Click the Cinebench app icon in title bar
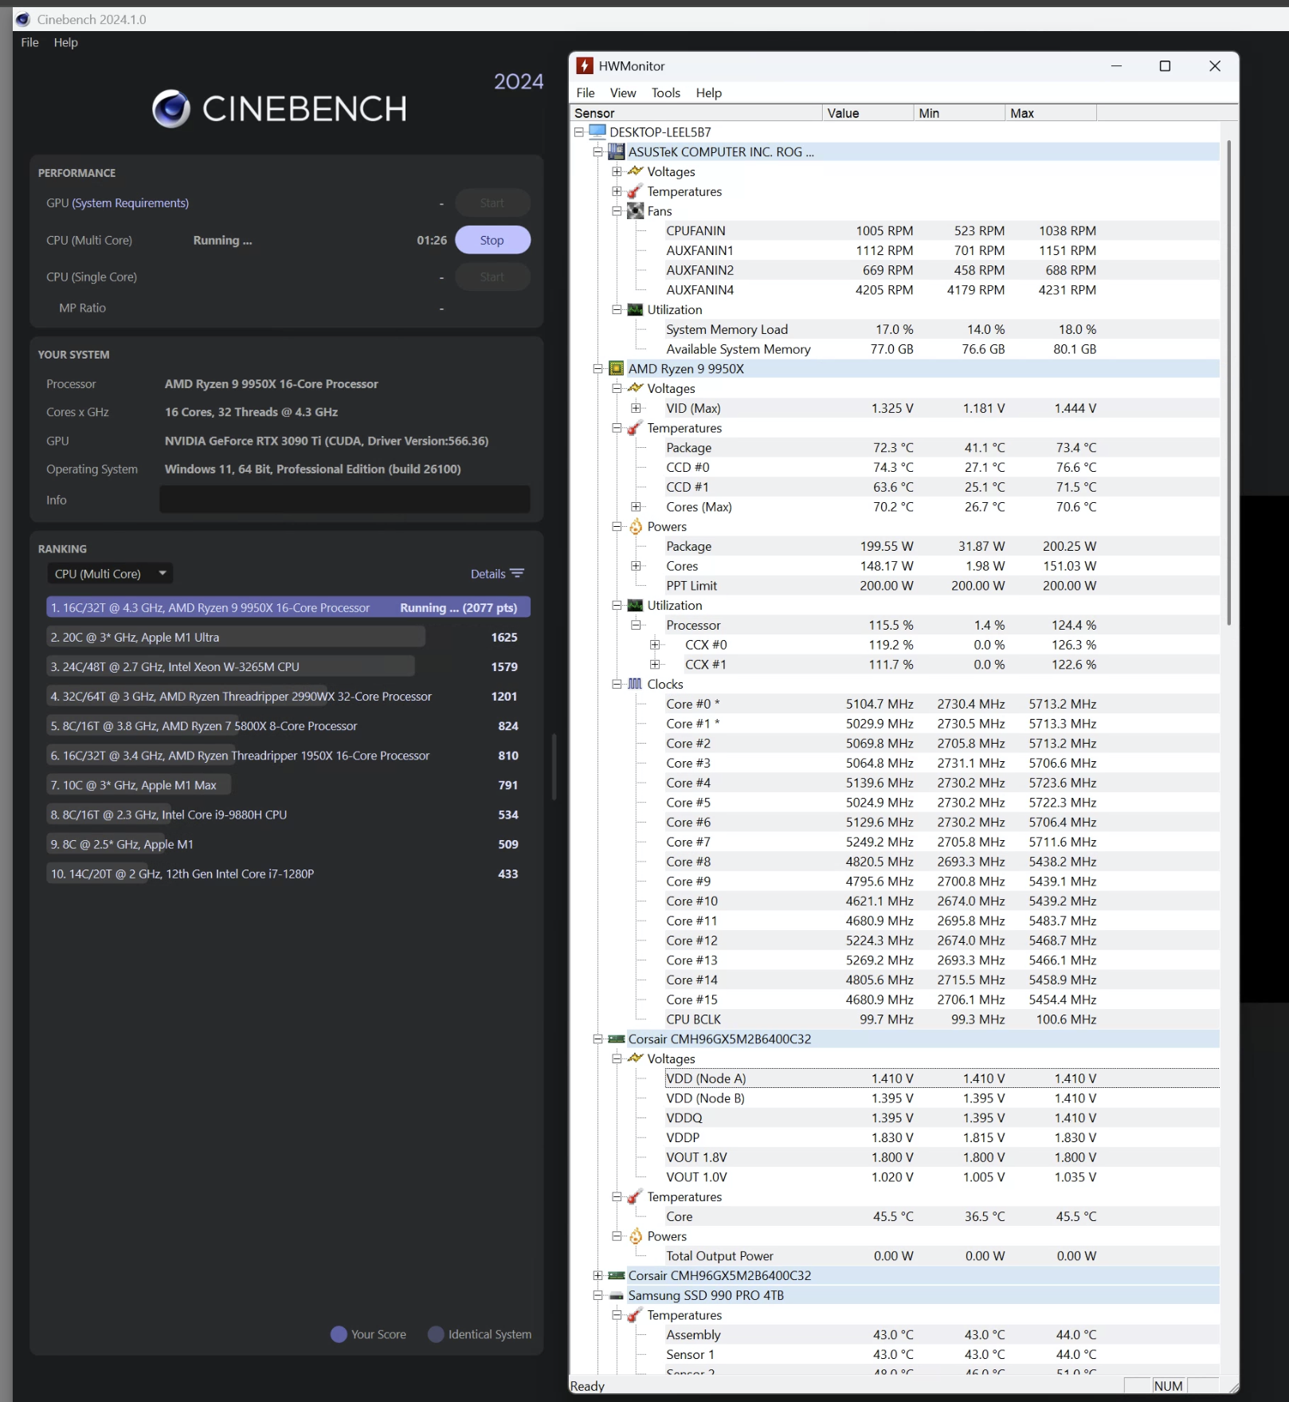This screenshot has height=1402, width=1289. [x=22, y=19]
